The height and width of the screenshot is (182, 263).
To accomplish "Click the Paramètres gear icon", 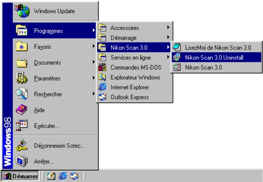I will (22, 78).
